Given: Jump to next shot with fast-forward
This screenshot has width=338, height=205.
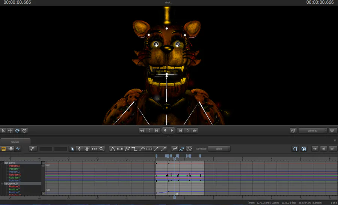Looking at the screenshot, I should click(195, 130).
